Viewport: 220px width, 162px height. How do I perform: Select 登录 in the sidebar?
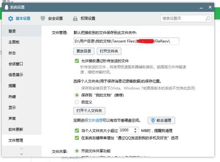pyautogui.click(x=22, y=31)
